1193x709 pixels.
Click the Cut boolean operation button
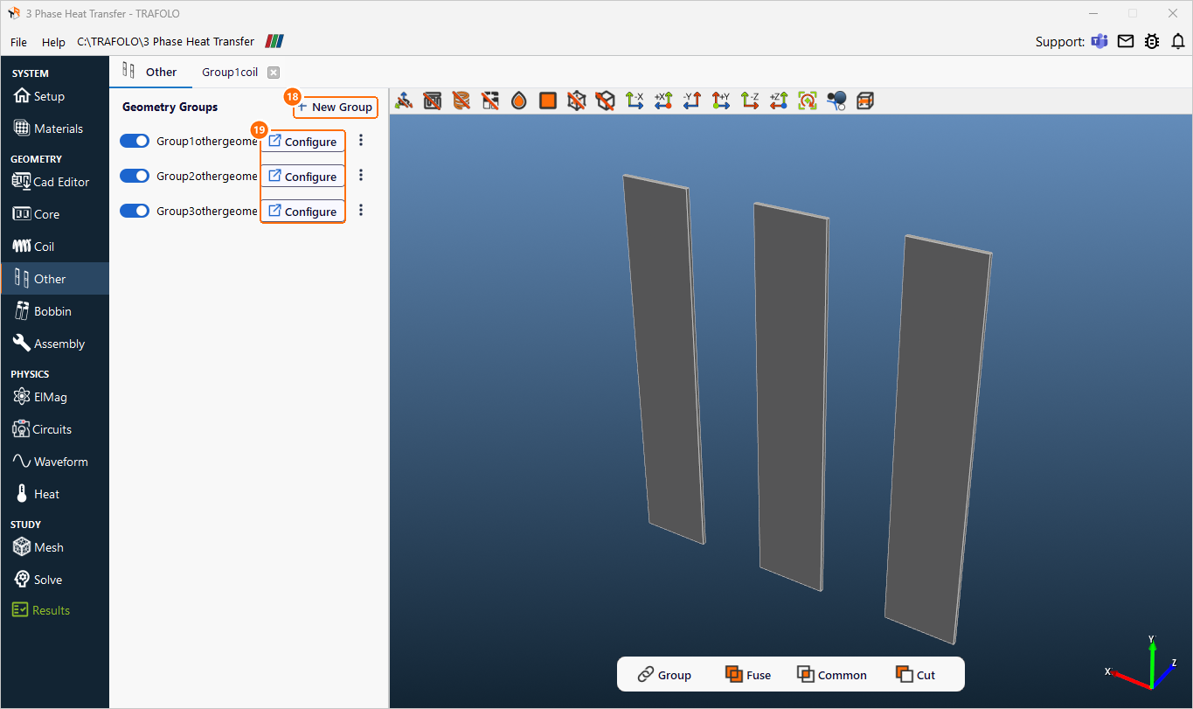tap(915, 675)
